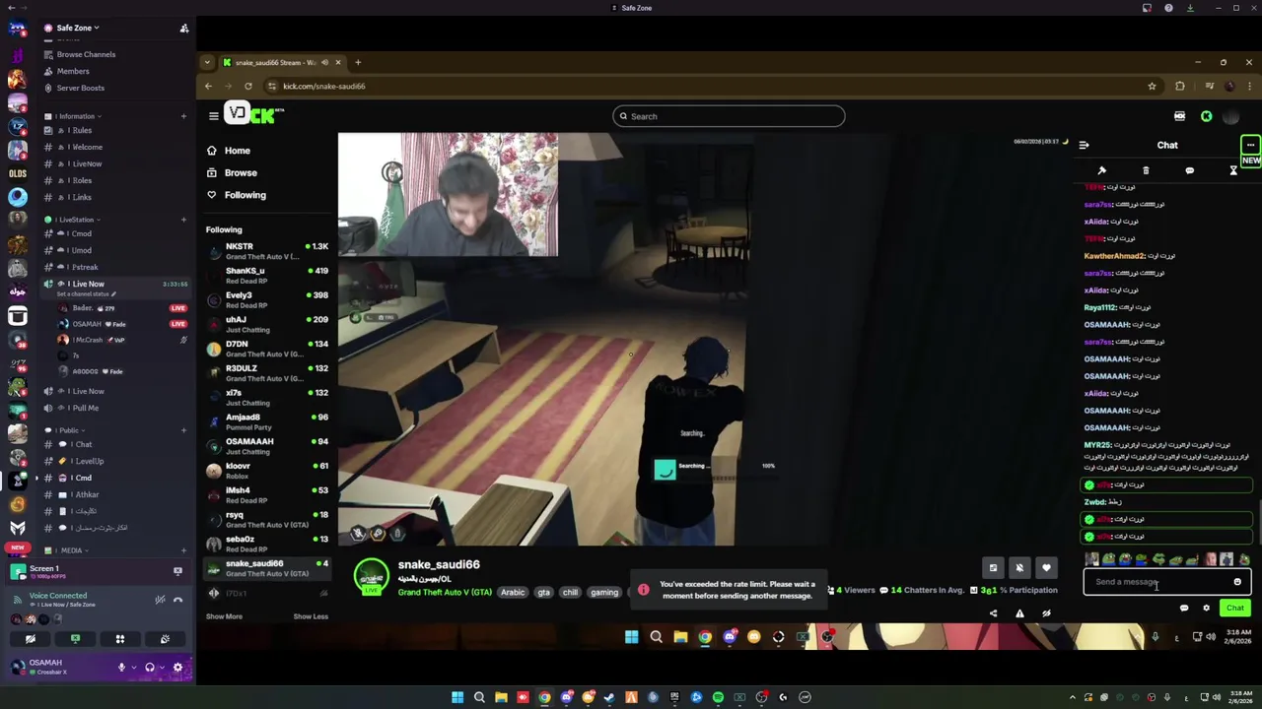Viewport: 1262px width, 709px height.
Task: Click the green Kick icon in header
Action: pos(1206,116)
